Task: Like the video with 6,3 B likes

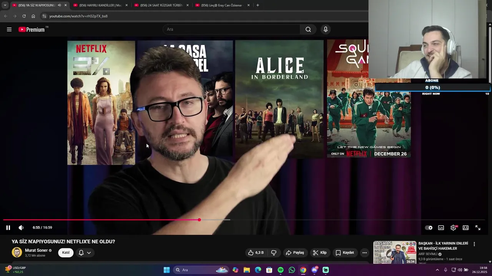Action: [x=256, y=253]
